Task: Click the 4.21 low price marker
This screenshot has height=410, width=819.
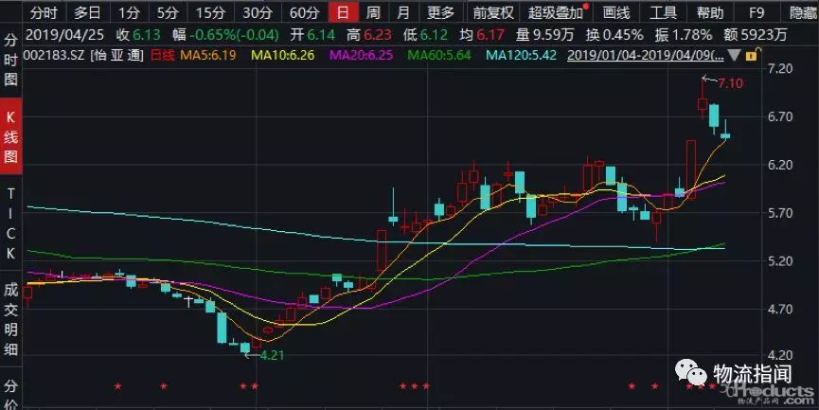Action: tap(272, 354)
